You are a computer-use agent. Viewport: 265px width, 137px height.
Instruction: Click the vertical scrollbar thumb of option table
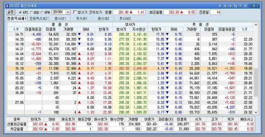click(256, 82)
